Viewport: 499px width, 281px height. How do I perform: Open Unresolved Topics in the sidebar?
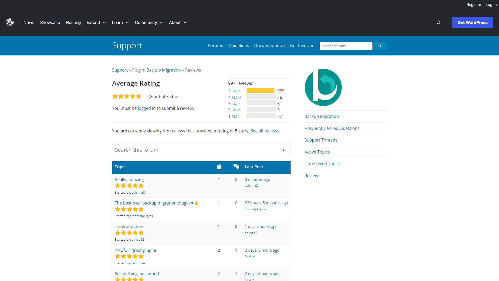coord(322,164)
